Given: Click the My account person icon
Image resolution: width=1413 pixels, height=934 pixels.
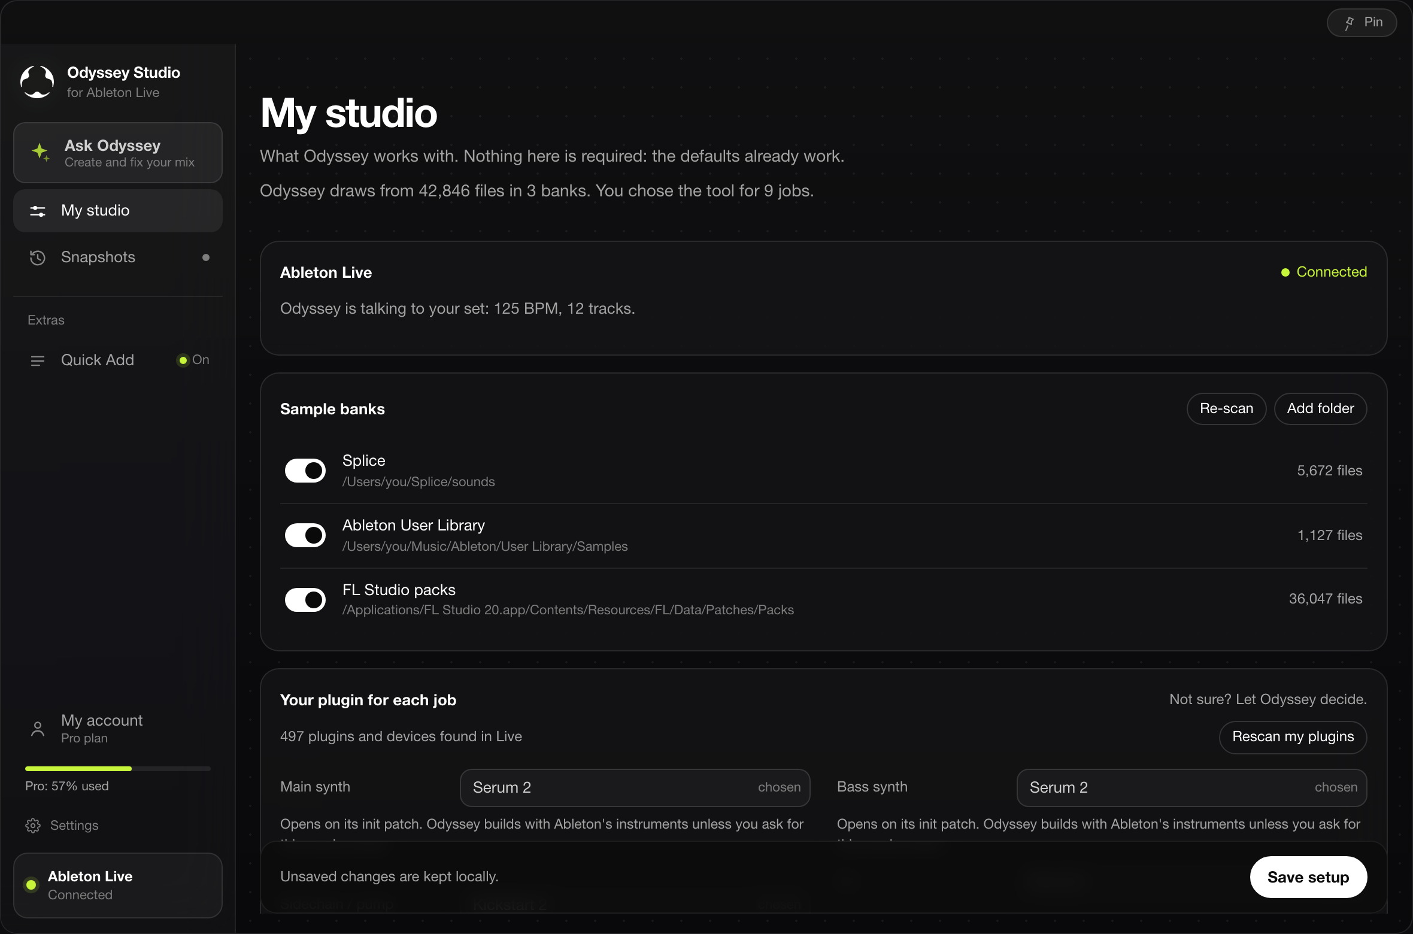Looking at the screenshot, I should pos(38,729).
